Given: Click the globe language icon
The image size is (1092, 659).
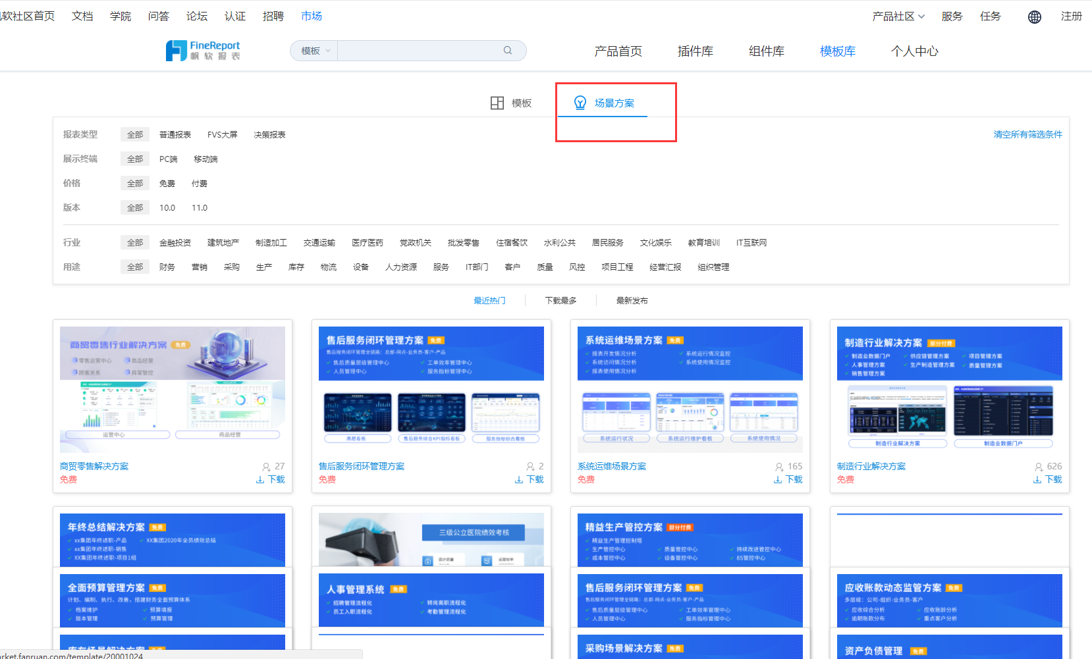Looking at the screenshot, I should [1035, 17].
